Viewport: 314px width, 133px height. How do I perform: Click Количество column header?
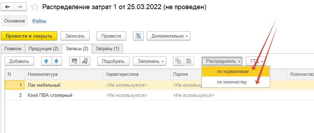coord(301,74)
